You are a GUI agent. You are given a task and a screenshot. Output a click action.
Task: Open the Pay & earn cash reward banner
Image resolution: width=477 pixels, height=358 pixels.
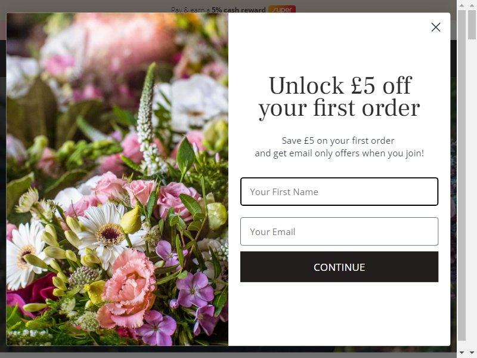(x=233, y=10)
